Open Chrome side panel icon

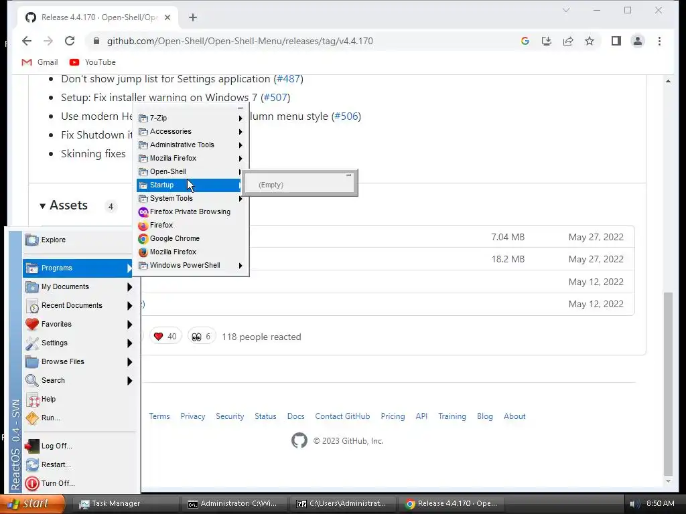click(616, 41)
